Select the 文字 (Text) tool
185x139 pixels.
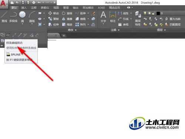coord(103,17)
